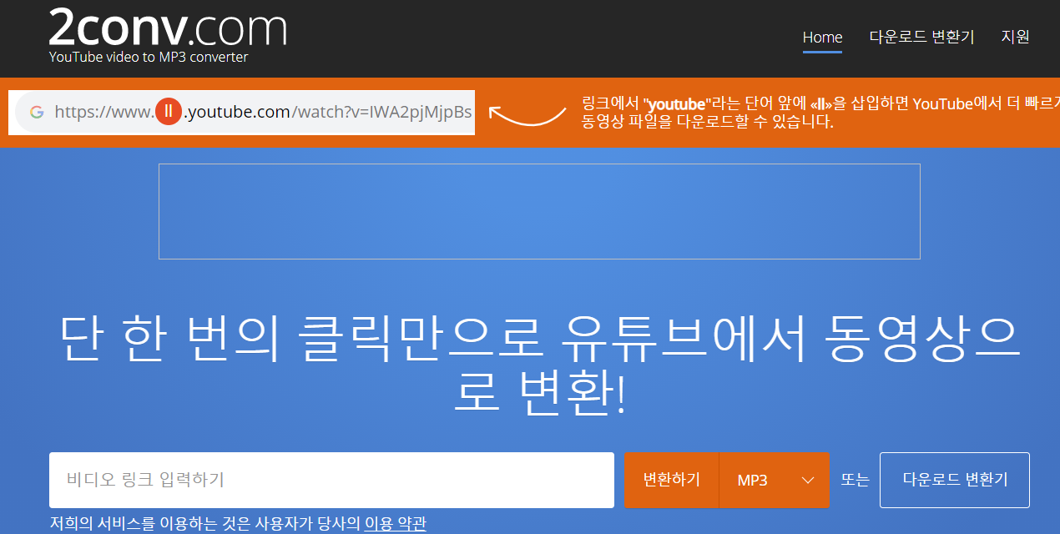Click the empty advertisement banner box

[539, 211]
